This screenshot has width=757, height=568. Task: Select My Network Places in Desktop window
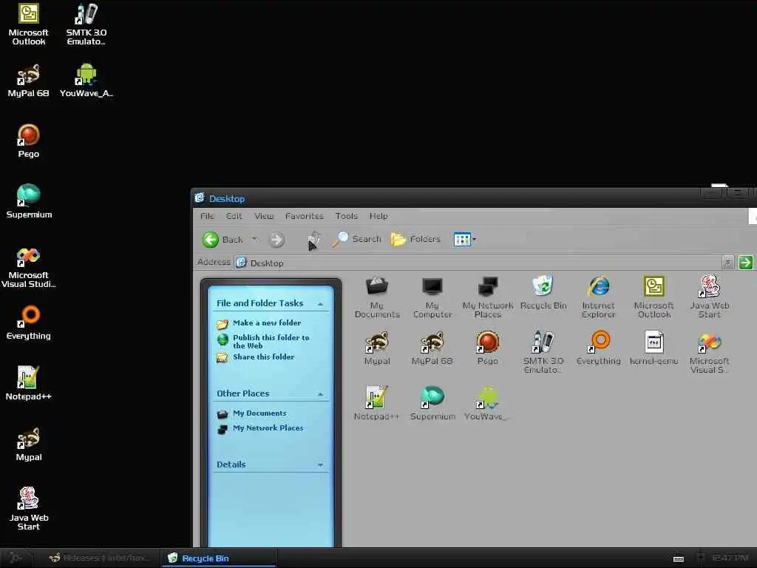488,297
